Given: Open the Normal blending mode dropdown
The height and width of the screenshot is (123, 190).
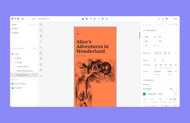Looking at the screenshot, I should tap(160, 71).
